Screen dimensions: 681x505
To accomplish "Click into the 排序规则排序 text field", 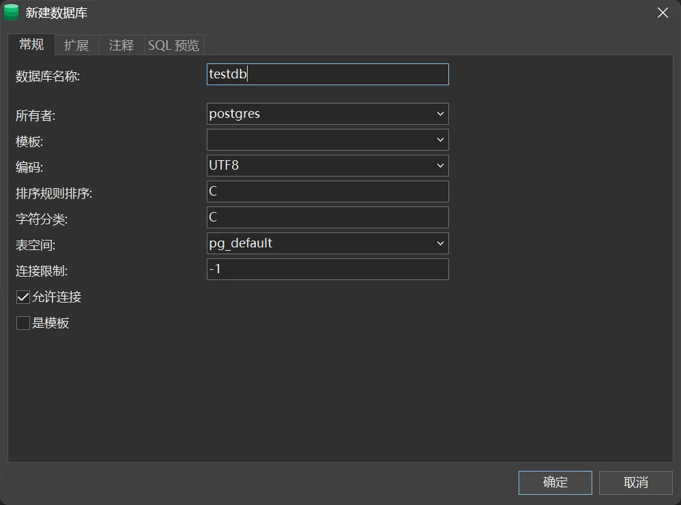I will click(328, 192).
